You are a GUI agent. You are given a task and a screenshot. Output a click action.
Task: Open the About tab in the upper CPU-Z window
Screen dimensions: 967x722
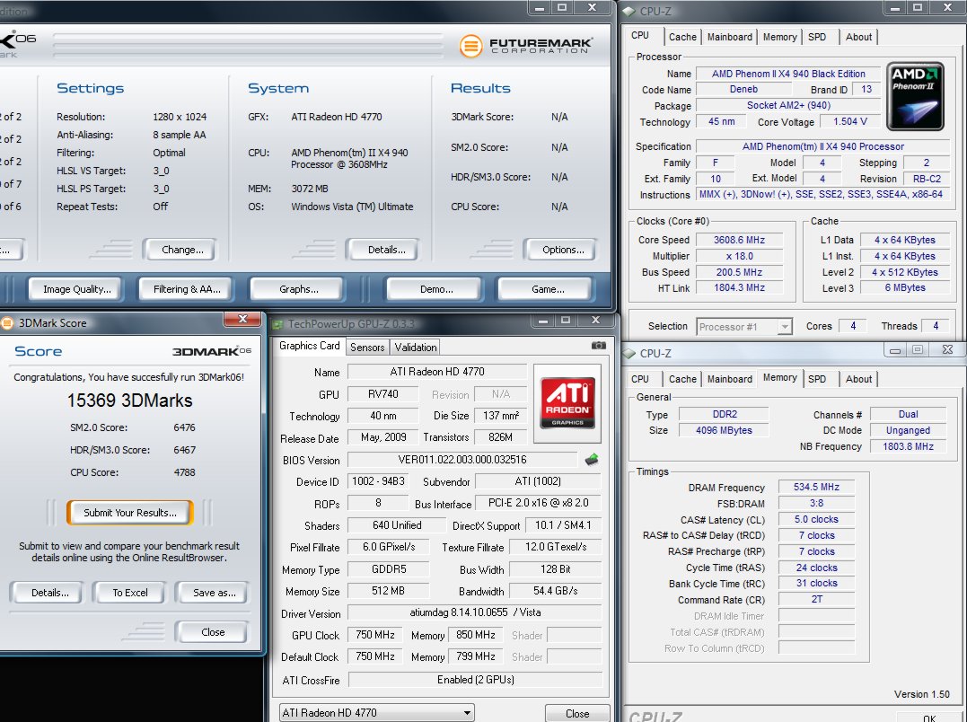858,37
